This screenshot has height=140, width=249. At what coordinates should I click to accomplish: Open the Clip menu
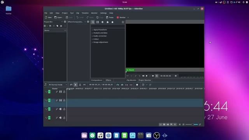pyautogui.click(x=77, y=13)
